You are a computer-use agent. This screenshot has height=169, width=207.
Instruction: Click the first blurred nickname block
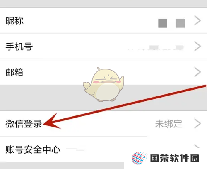(163, 23)
